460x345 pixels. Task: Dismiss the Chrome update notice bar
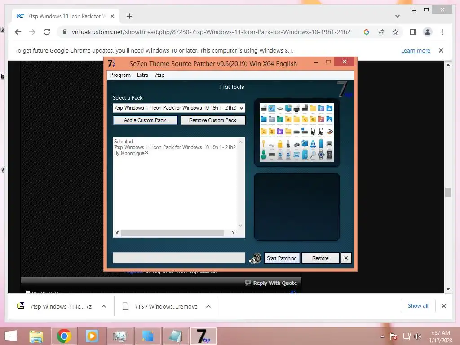click(441, 50)
